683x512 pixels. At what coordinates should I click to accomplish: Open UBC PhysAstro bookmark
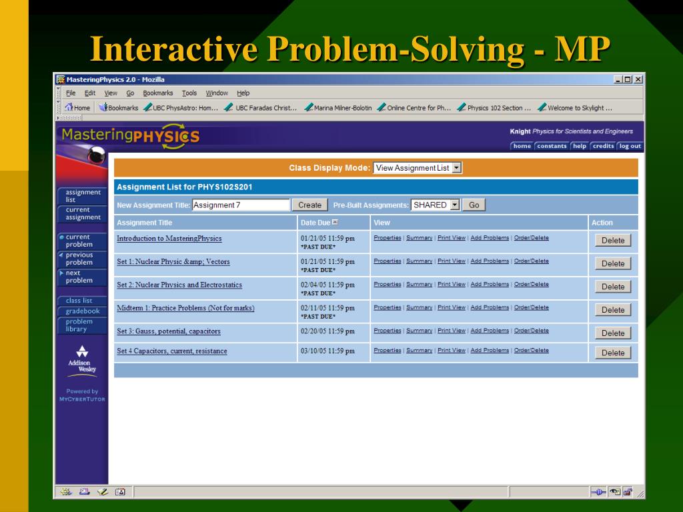pyautogui.click(x=181, y=107)
